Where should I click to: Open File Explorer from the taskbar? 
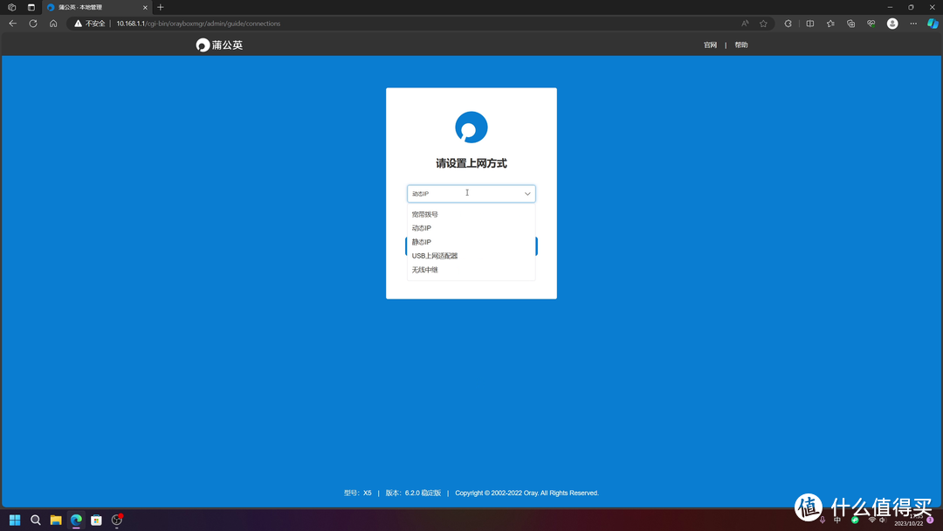pos(56,521)
